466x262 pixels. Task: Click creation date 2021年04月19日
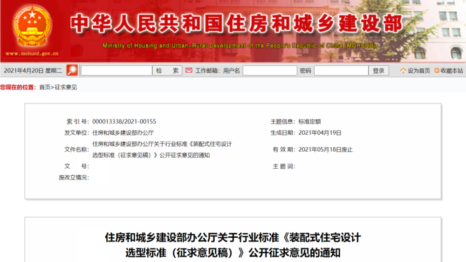point(320,133)
